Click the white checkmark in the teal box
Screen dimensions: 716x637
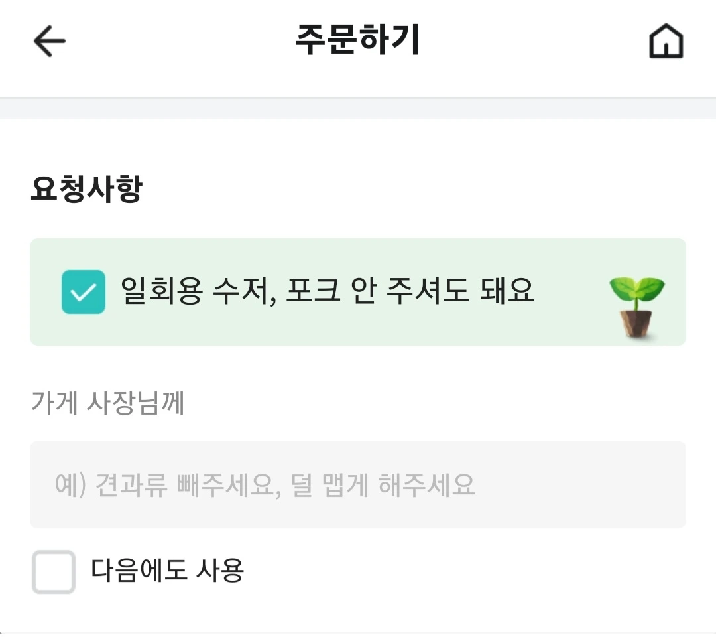[84, 292]
